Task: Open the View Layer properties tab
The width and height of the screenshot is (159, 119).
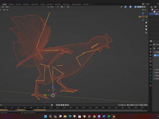Action: point(151,55)
